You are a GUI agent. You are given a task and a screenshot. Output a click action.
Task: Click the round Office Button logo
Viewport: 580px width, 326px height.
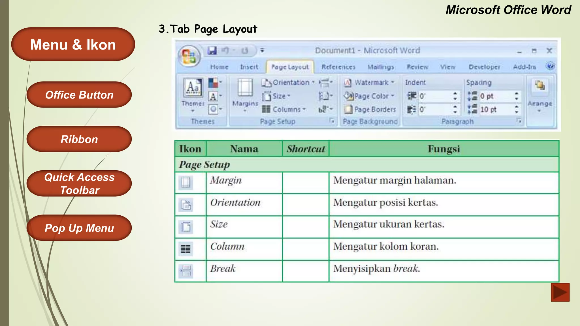(x=189, y=56)
